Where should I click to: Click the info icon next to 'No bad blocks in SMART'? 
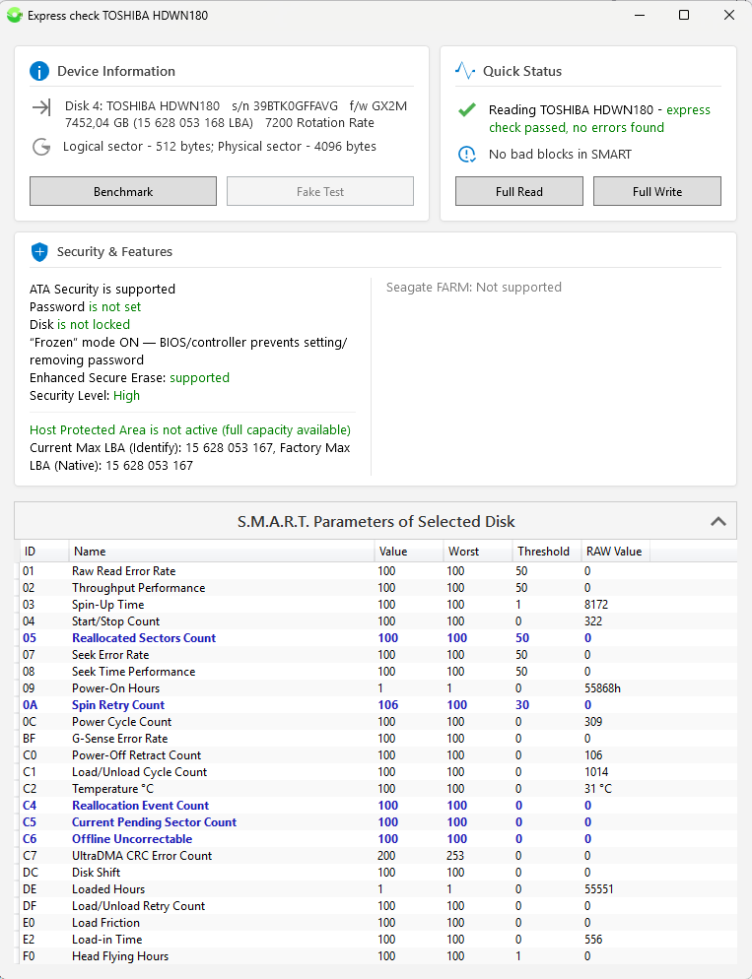pyautogui.click(x=466, y=154)
